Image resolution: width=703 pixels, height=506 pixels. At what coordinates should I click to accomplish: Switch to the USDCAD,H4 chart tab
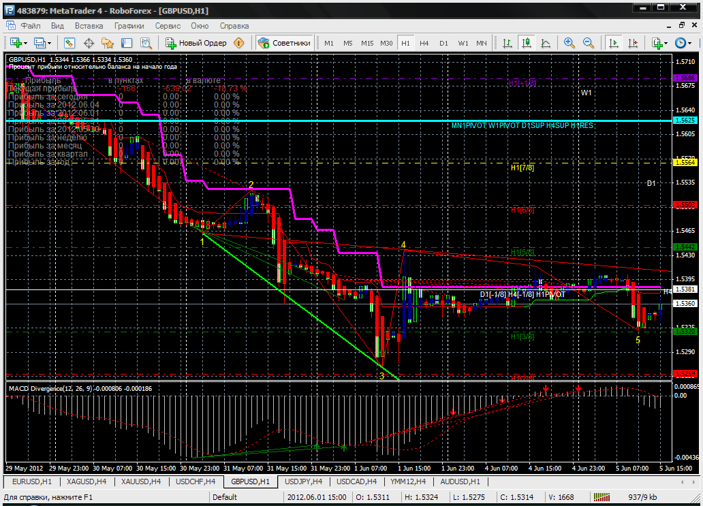tap(356, 481)
